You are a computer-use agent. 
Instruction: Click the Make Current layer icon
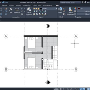point(45,11)
